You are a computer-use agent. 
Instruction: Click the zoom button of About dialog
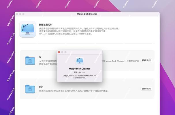[x=65, y=52]
